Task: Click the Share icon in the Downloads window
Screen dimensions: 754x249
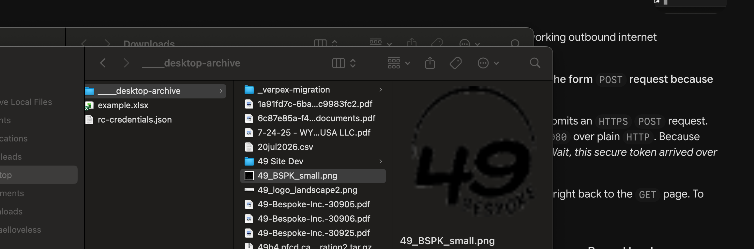Action: point(412,43)
